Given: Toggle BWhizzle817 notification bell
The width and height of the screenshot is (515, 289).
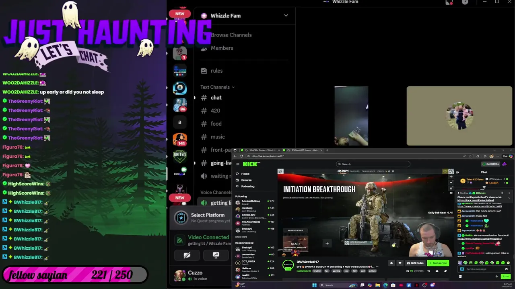Looking at the screenshot, I should point(391,263).
